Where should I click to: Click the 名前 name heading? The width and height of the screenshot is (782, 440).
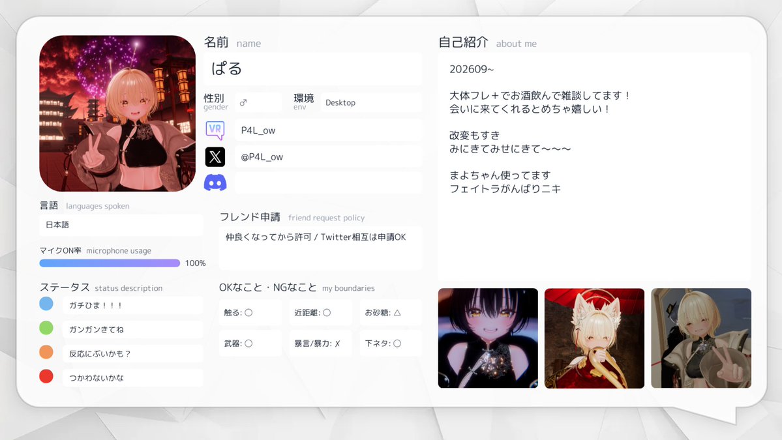232,43
